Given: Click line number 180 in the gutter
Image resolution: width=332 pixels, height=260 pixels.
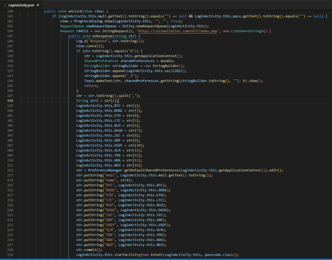Looking at the screenshot, I should coord(10,11).
